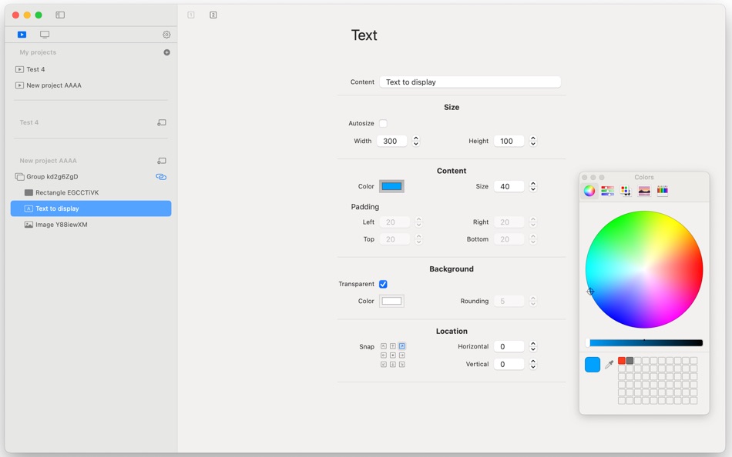Toggle the Autosize checkbox
The image size is (732, 457).
pyautogui.click(x=383, y=123)
